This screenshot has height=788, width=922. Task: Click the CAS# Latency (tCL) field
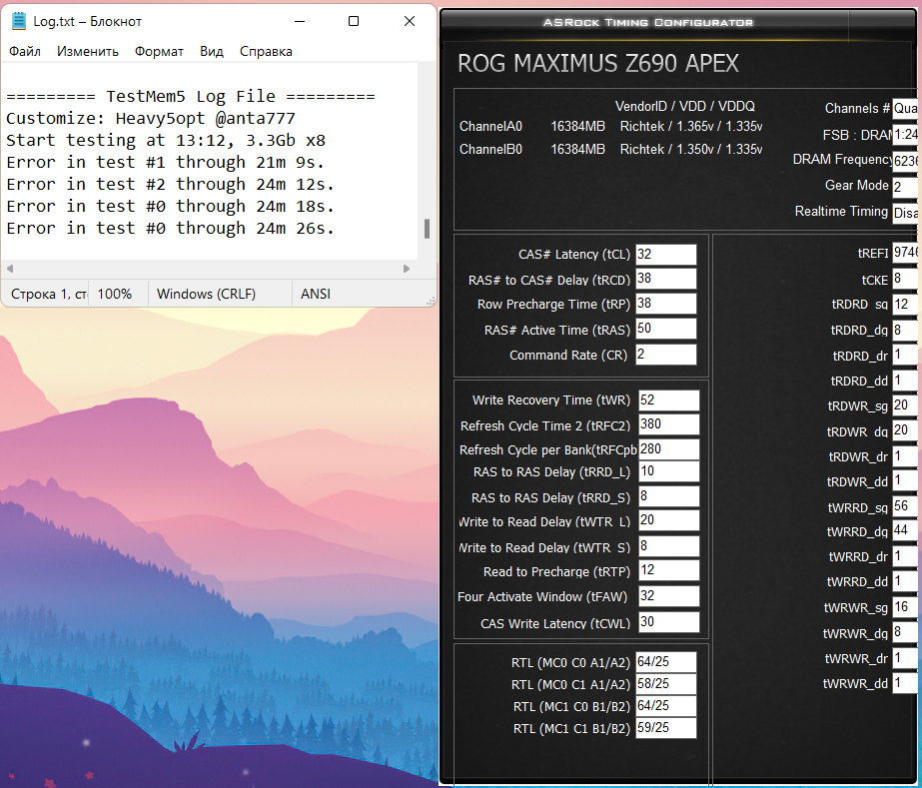(665, 255)
